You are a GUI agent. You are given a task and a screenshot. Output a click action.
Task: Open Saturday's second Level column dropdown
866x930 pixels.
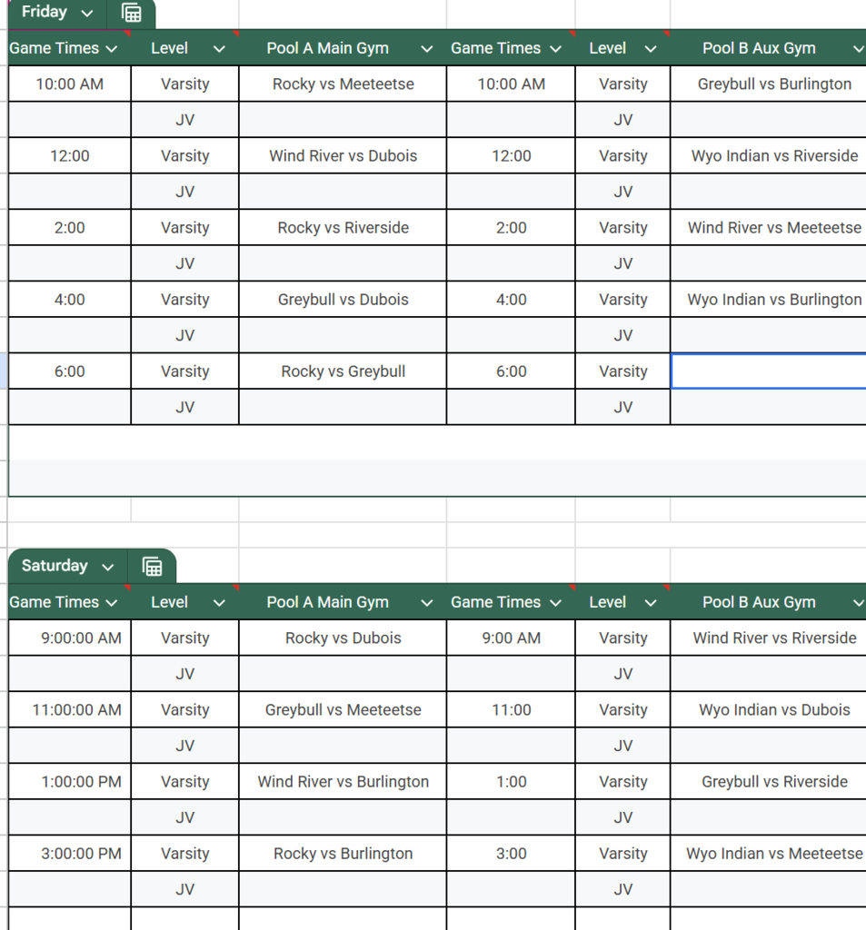pos(651,603)
